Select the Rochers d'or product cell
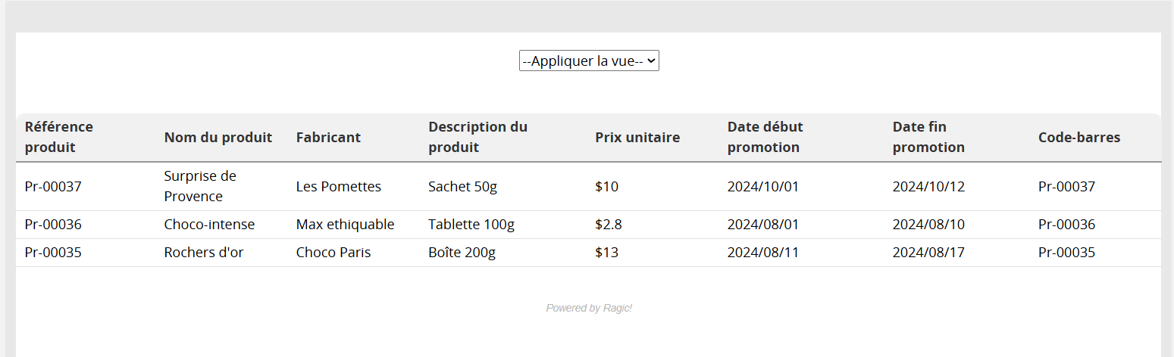Screen dimensions: 1174x357 [x=204, y=253]
